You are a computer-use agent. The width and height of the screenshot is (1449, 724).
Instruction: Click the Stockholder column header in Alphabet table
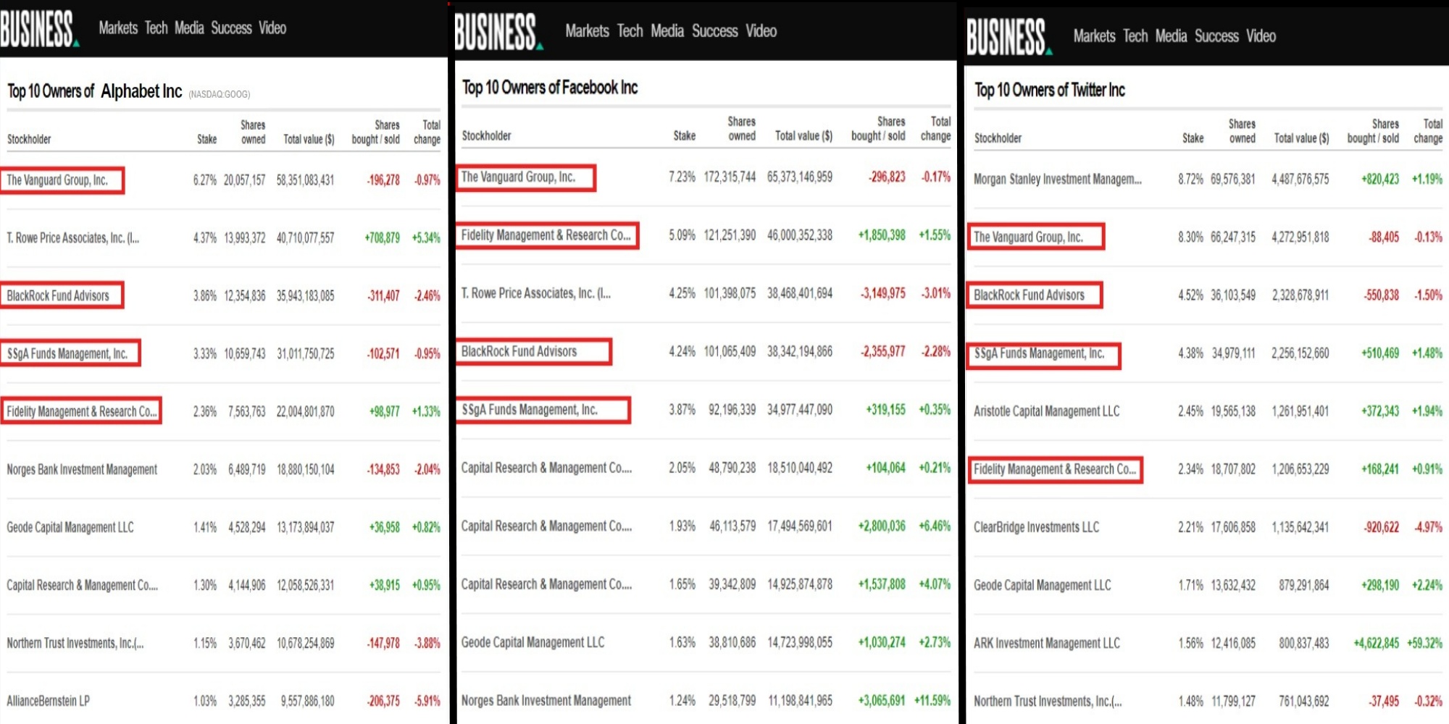[x=29, y=140]
